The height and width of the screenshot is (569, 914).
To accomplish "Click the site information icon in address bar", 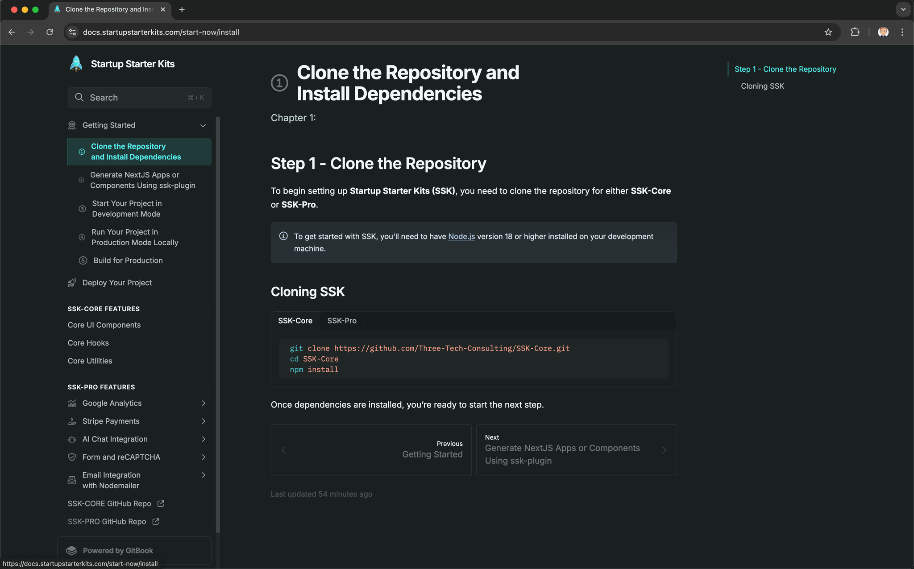I will [73, 32].
